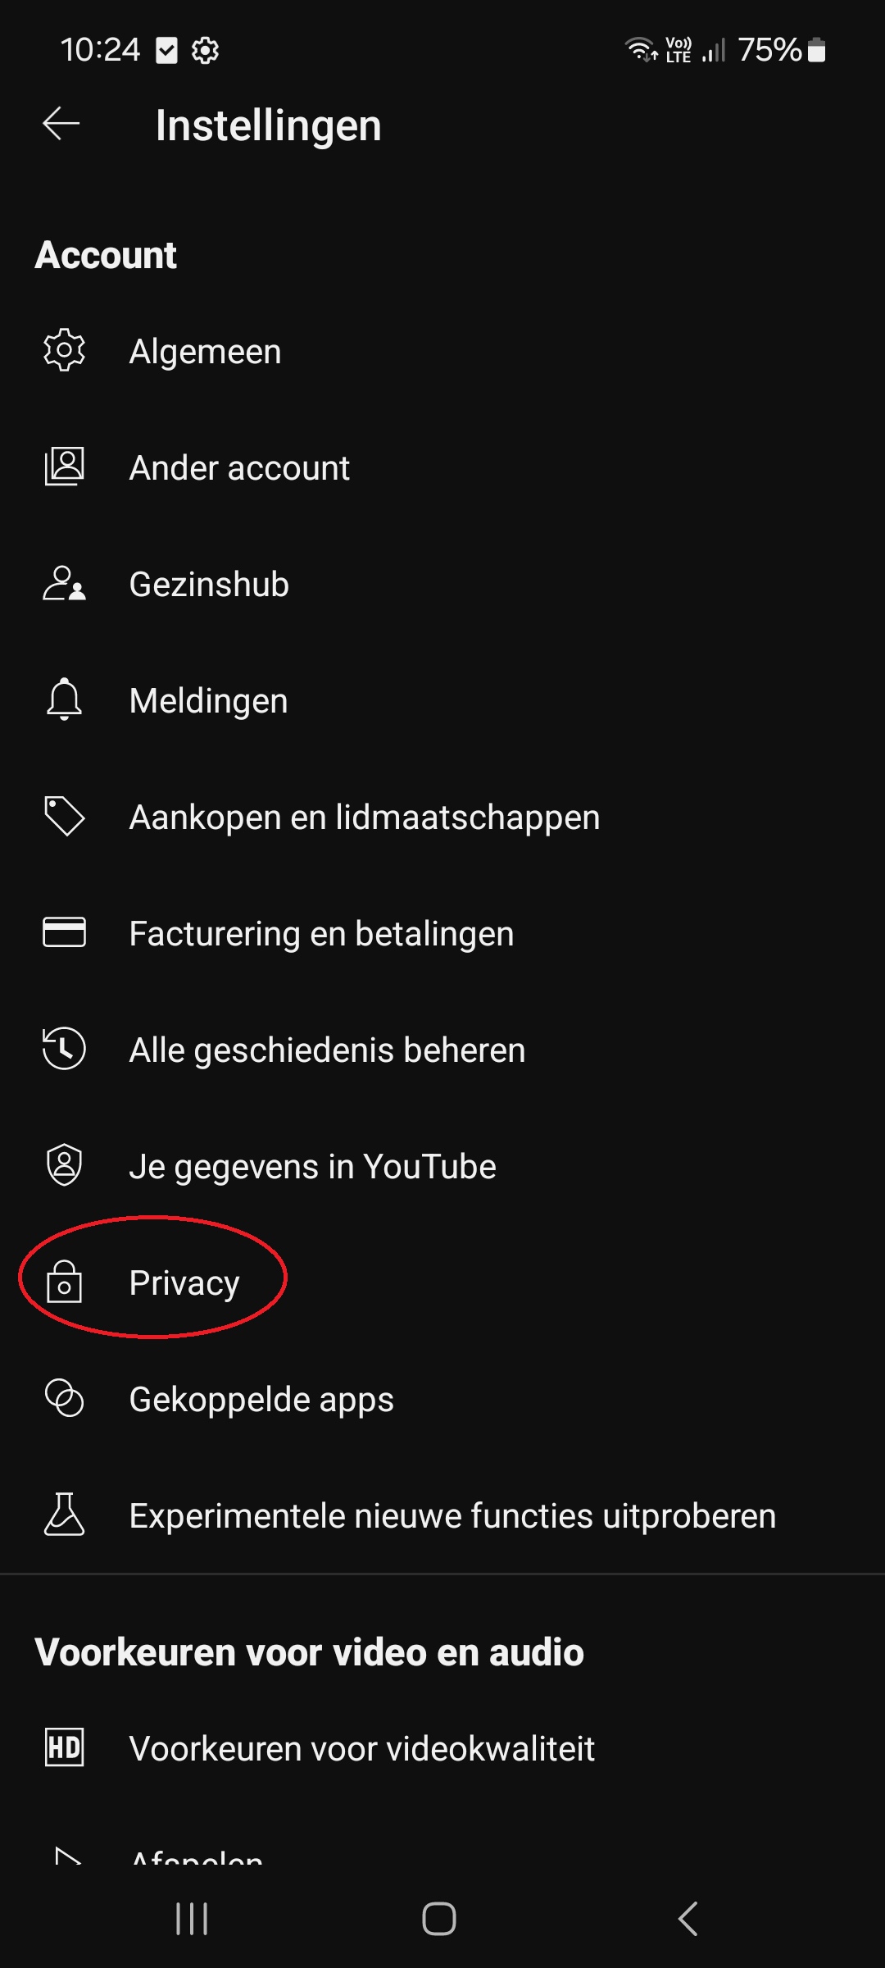Tap the Privacy lock icon
Viewport: 885px width, 1968px height.
click(x=64, y=1282)
